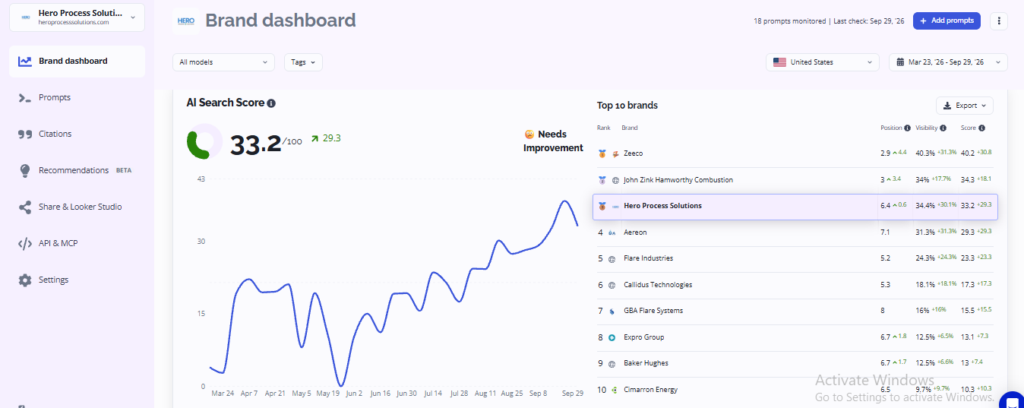Viewport: 1024px width, 408px height.
Task: Open the All models dropdown
Action: 224,62
